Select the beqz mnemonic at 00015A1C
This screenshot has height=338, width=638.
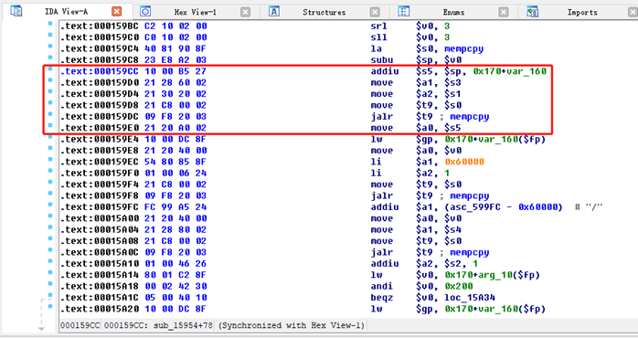click(x=382, y=297)
